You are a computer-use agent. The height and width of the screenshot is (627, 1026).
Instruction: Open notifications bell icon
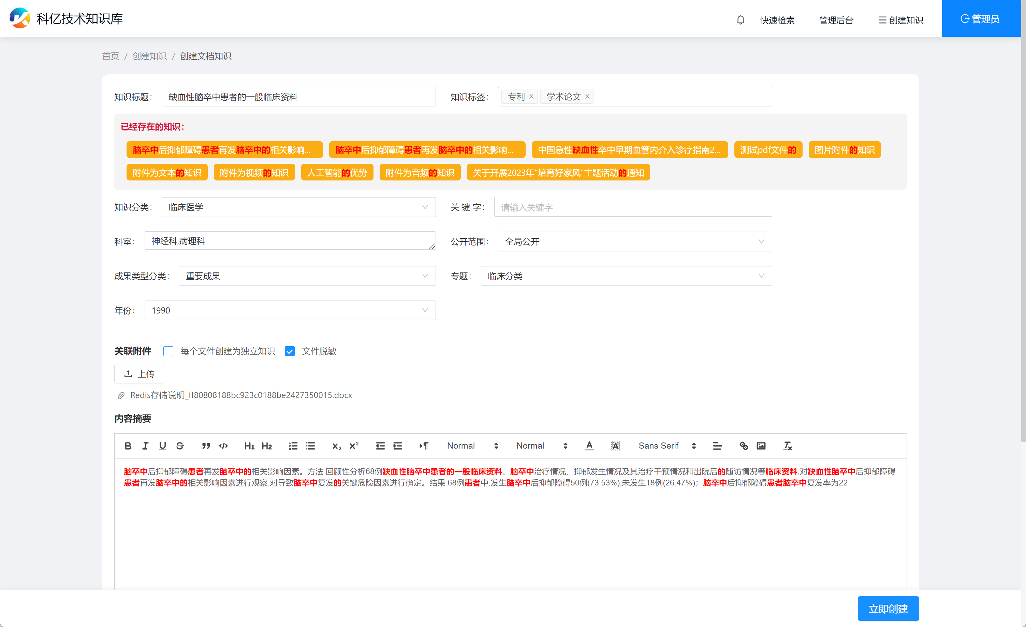741,19
